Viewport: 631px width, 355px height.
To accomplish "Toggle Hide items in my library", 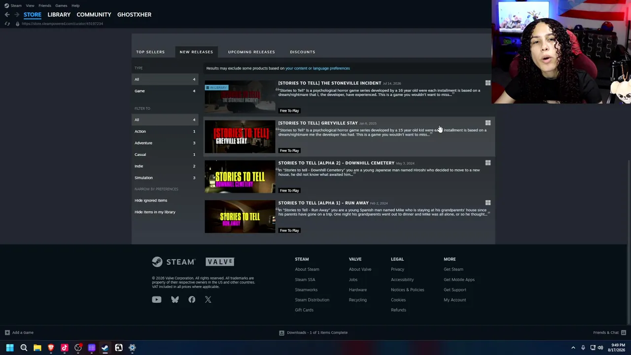I will point(155,212).
